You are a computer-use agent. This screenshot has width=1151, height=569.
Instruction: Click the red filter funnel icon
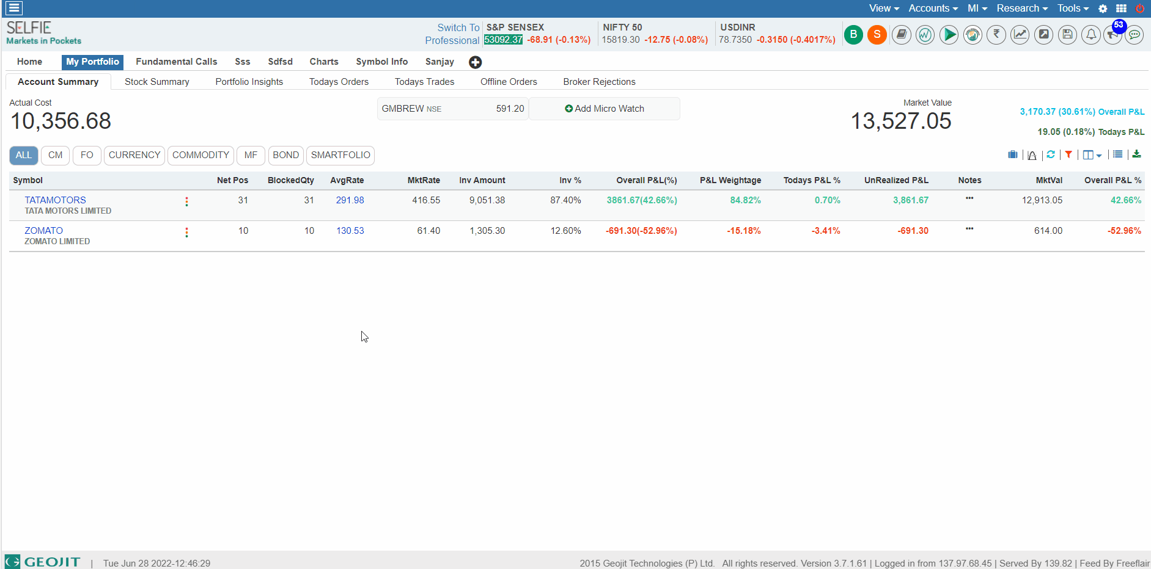click(x=1068, y=154)
